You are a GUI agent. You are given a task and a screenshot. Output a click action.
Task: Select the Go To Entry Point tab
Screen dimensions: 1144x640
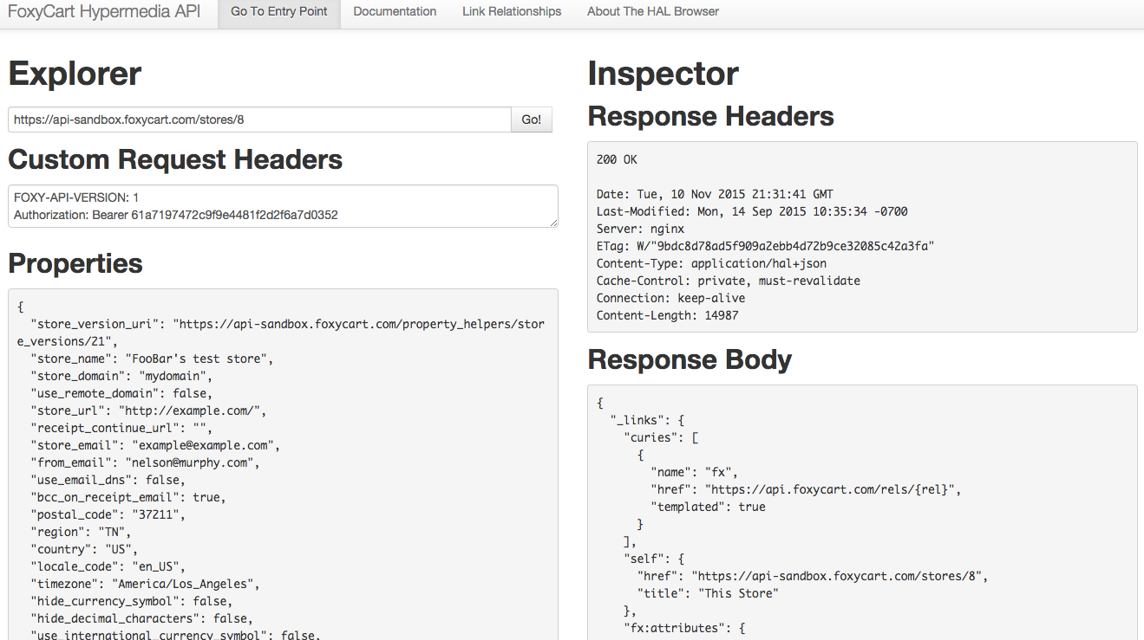[279, 12]
